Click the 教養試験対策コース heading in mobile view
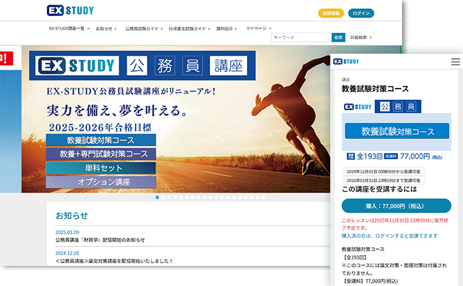This screenshot has height=286, width=463. click(x=375, y=89)
